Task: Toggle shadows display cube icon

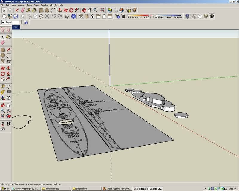Action: tap(123, 16)
